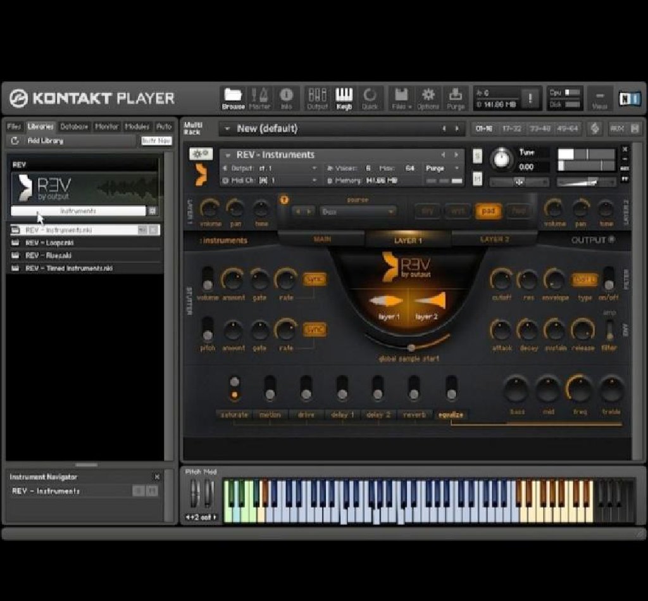Flip the filter on/off switch

tap(608, 277)
